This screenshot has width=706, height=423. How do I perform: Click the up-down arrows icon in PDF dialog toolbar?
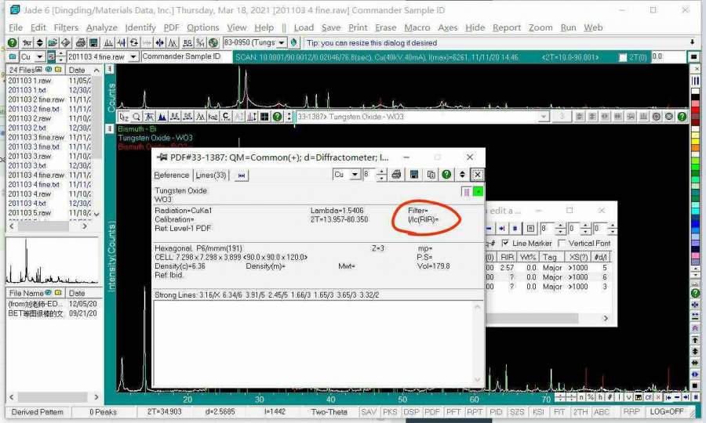(x=462, y=175)
